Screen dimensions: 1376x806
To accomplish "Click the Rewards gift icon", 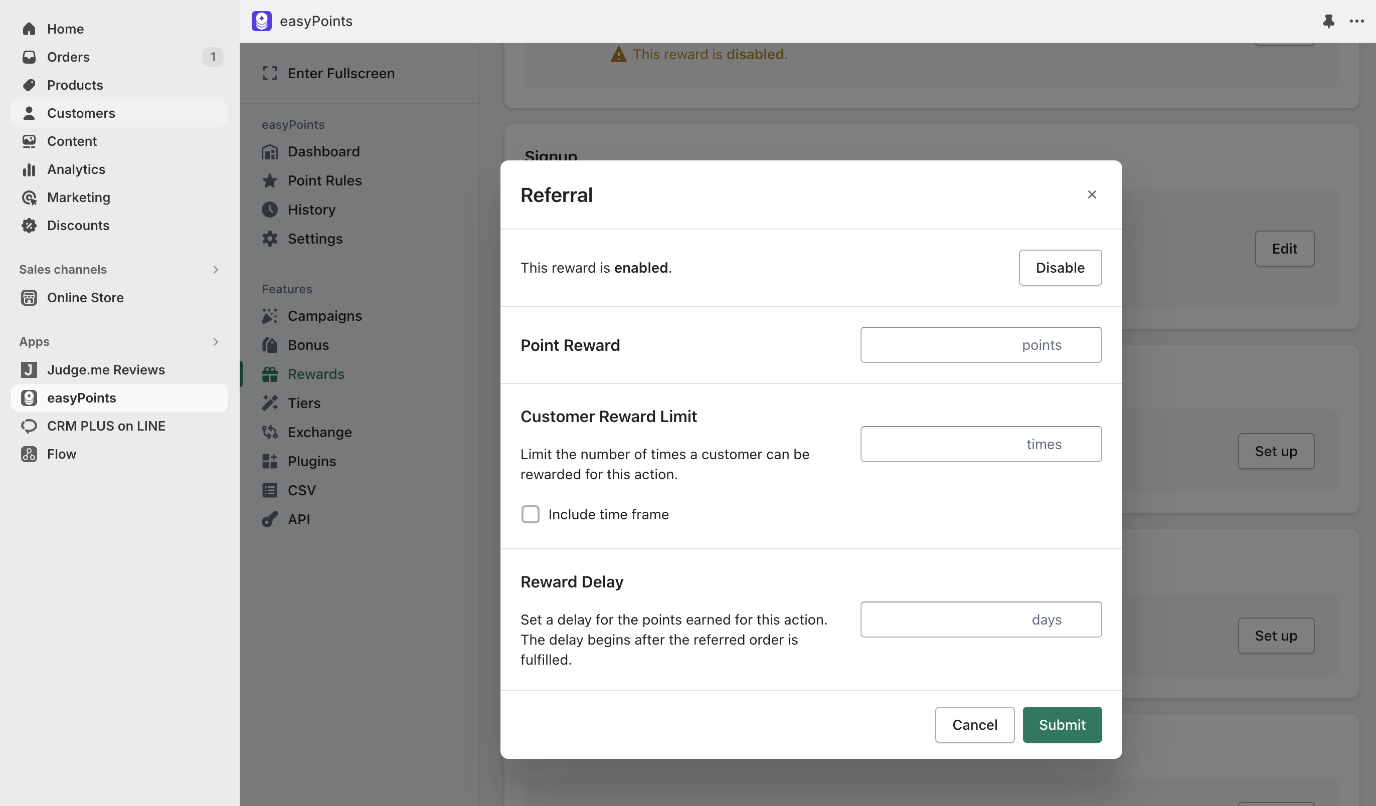I will [x=270, y=374].
